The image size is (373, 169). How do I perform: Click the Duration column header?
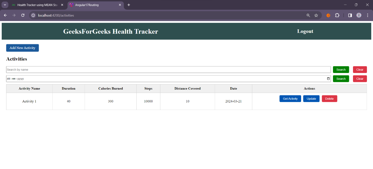[x=68, y=89]
